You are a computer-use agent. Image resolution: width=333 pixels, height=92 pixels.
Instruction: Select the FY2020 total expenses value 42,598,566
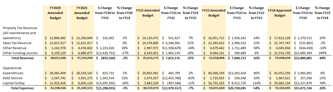click(x=55, y=88)
